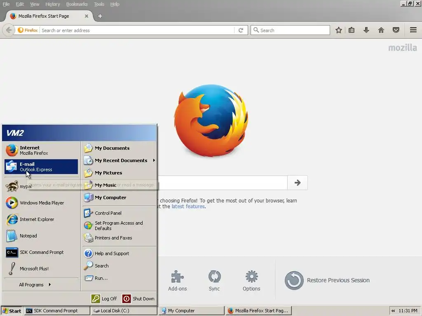Open Set Program Access and Defaults
Viewport: 422px width, 316px height.
pos(119,225)
